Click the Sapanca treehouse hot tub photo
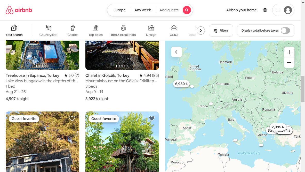Viewport: 305px width, 172px height. click(42, 55)
